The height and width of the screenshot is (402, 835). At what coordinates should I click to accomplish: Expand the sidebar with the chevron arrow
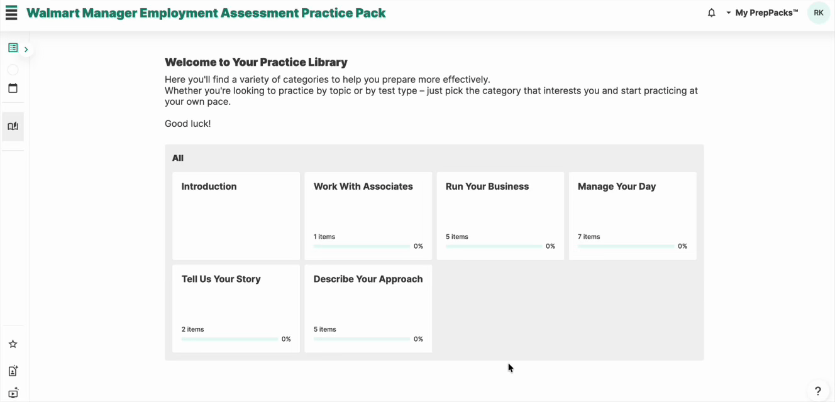(x=26, y=48)
